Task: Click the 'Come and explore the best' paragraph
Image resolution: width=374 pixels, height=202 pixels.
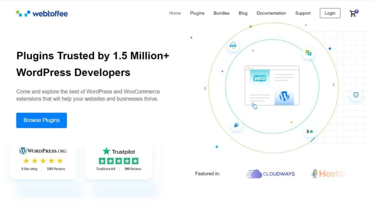Action: pyautogui.click(x=88, y=95)
